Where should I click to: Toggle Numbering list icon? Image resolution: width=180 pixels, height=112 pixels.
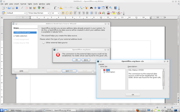coord(92,13)
